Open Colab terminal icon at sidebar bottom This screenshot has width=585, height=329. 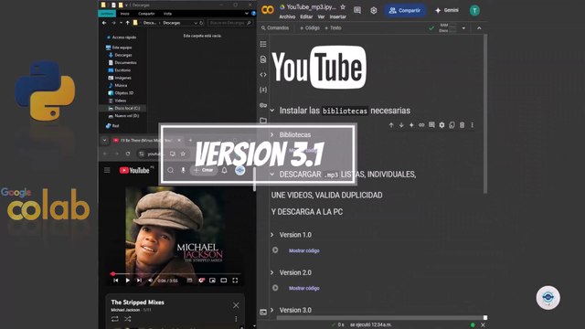(263, 312)
